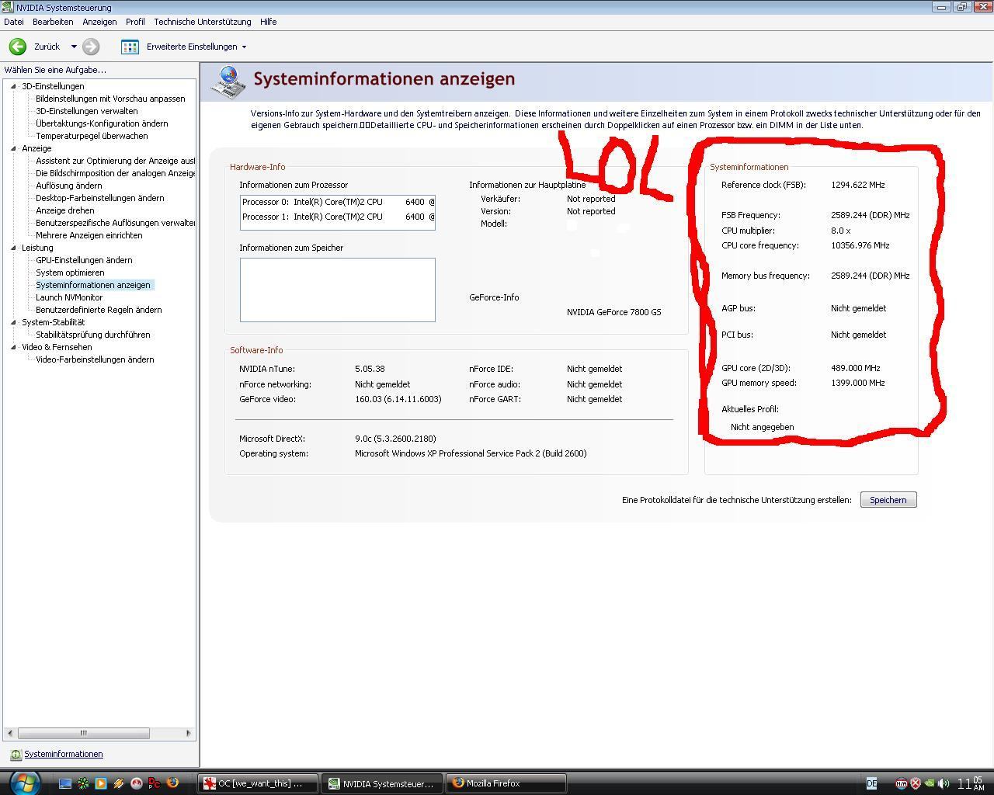The height and width of the screenshot is (795, 994).
Task: Click the Show Desktop quick launch icon
Action: tap(64, 783)
